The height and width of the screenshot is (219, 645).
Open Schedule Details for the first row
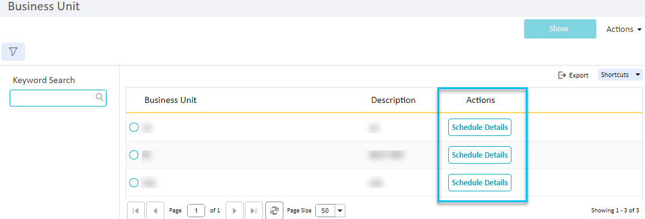click(480, 127)
